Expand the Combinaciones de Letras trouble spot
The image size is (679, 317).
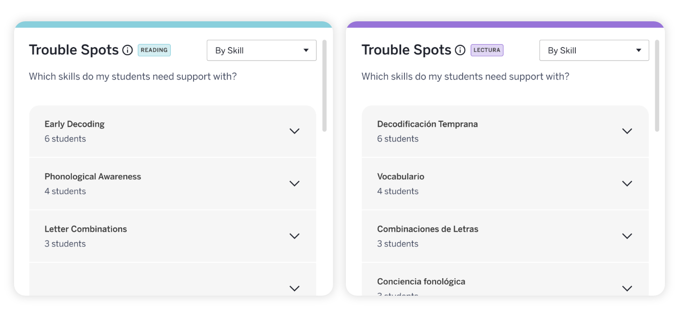click(627, 236)
